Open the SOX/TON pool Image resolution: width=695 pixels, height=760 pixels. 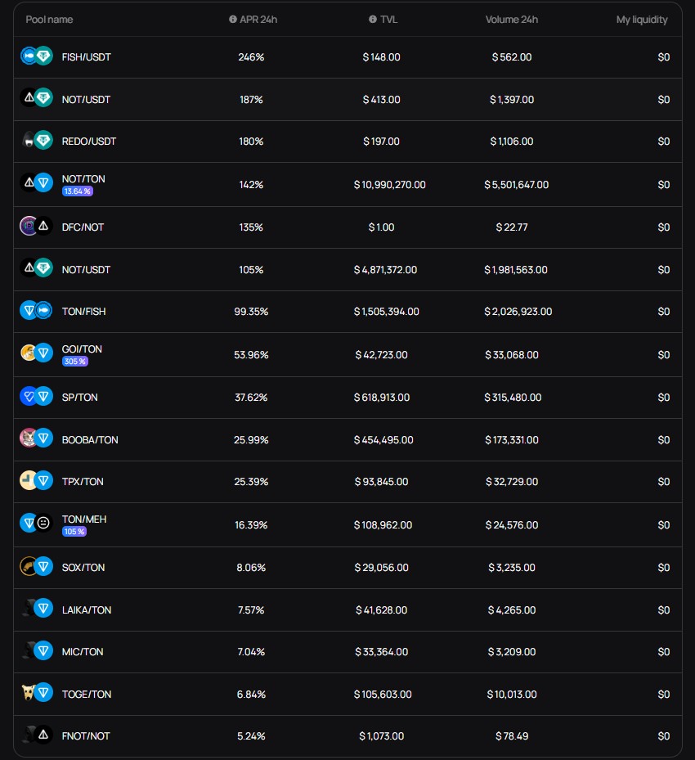pos(347,568)
